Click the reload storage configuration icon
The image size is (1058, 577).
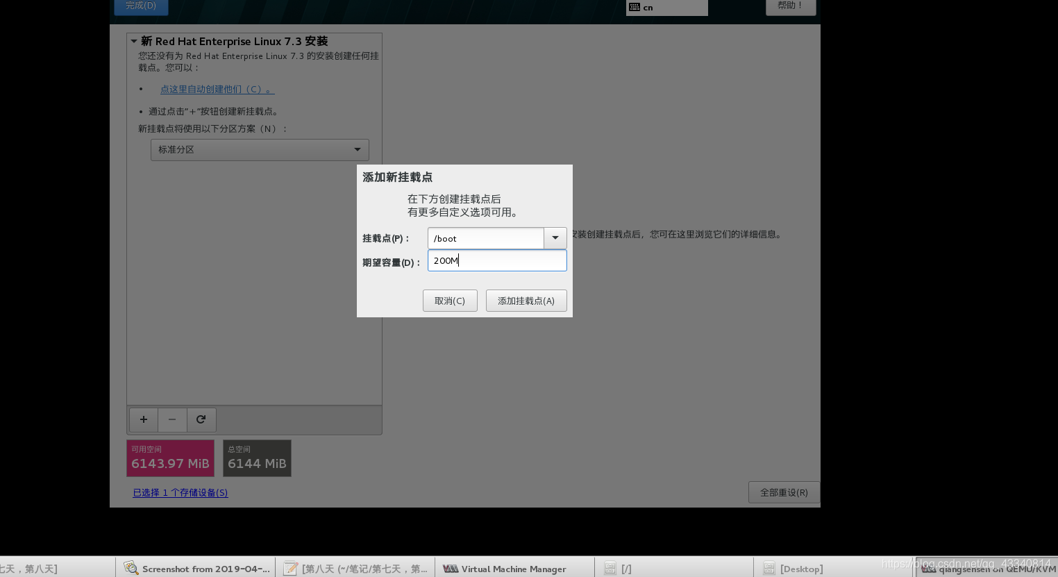pos(201,419)
